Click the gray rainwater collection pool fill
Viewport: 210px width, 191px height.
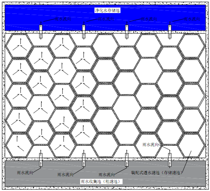click(x=105, y=173)
